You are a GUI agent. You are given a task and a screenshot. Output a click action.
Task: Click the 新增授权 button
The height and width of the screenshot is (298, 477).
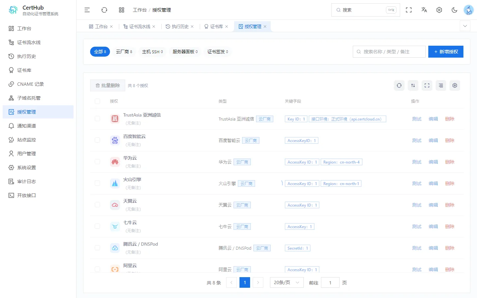coord(446,52)
